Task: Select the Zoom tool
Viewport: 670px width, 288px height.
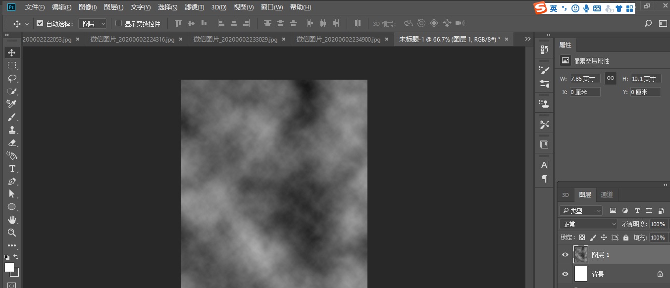Action: click(12, 233)
